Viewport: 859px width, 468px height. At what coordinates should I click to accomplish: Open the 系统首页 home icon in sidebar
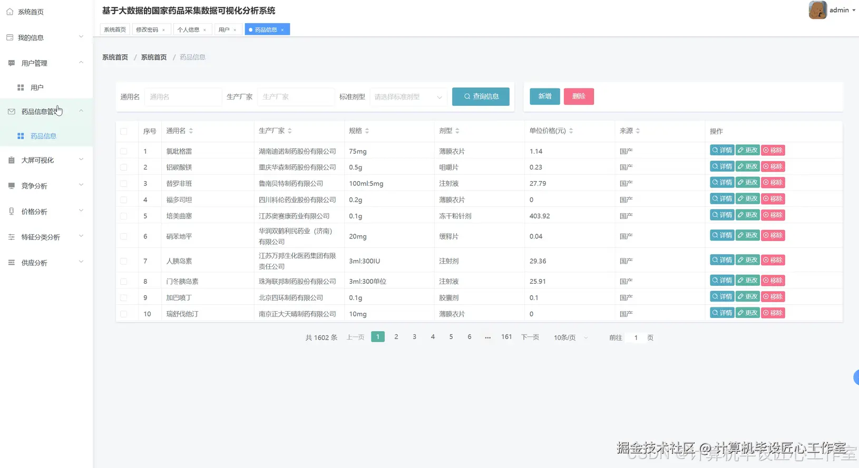(9, 12)
